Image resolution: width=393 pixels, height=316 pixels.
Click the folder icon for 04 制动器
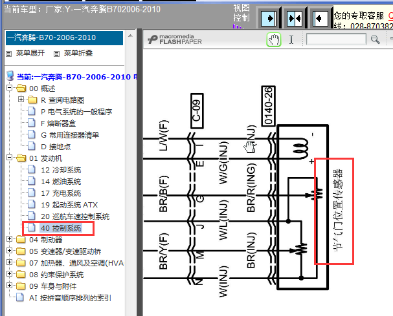(21, 240)
